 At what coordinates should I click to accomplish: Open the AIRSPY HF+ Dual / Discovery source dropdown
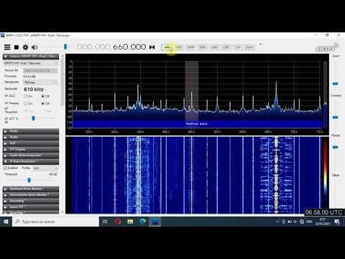tap(31, 63)
